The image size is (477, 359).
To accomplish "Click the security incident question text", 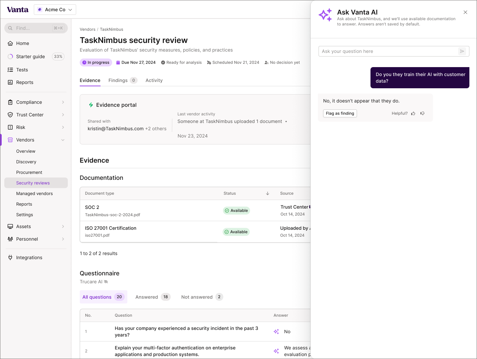I will (186, 332).
